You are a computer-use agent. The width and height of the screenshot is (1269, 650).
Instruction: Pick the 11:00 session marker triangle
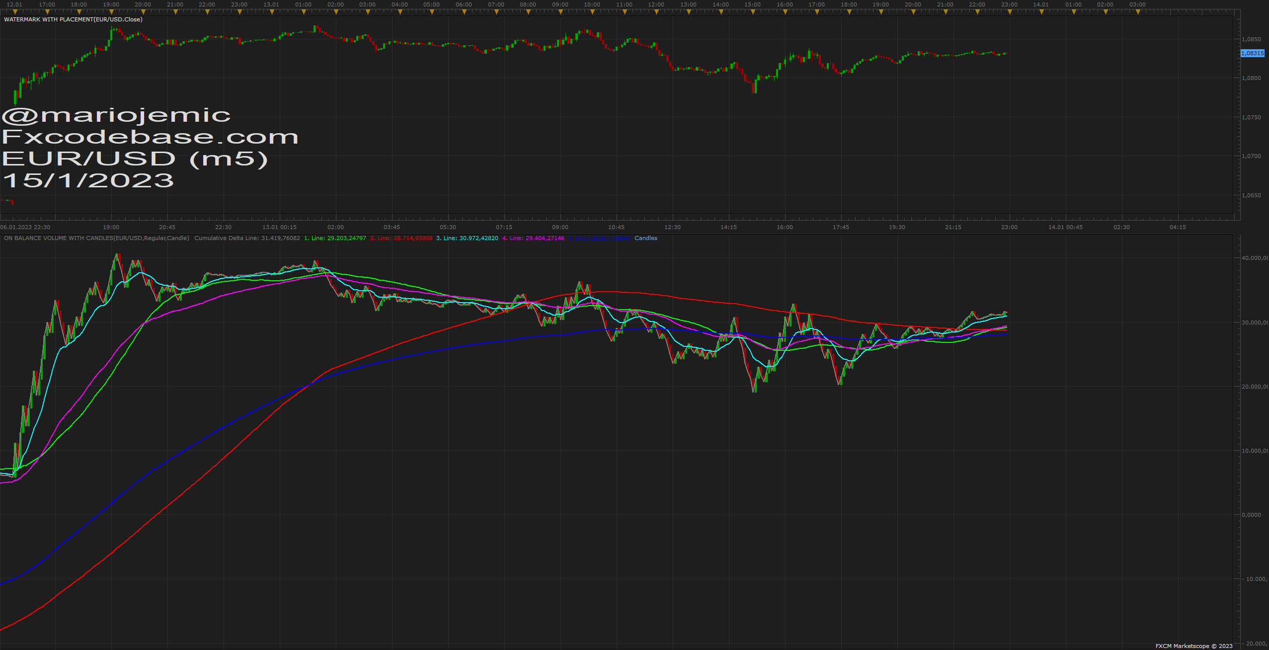point(625,12)
